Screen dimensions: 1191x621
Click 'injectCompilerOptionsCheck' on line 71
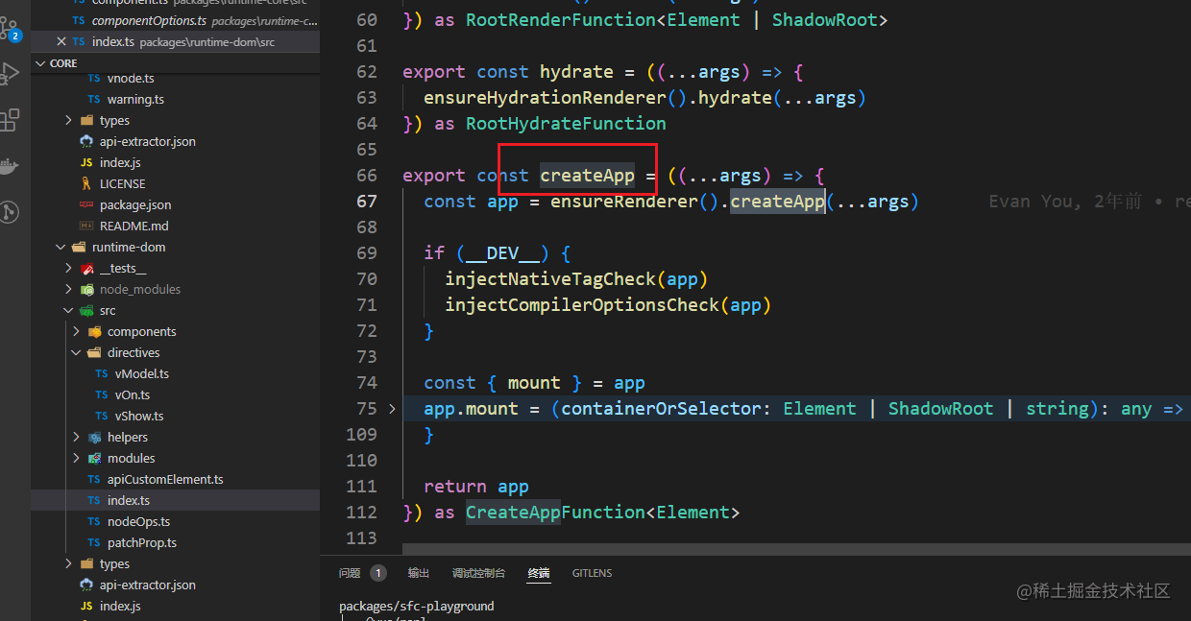[582, 305]
